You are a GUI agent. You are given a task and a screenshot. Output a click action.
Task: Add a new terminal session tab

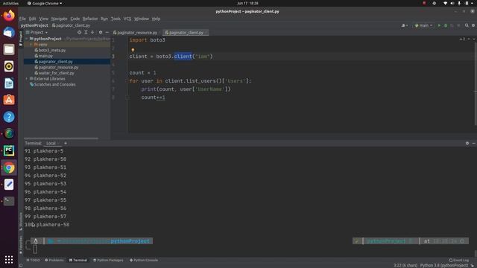pos(66,143)
